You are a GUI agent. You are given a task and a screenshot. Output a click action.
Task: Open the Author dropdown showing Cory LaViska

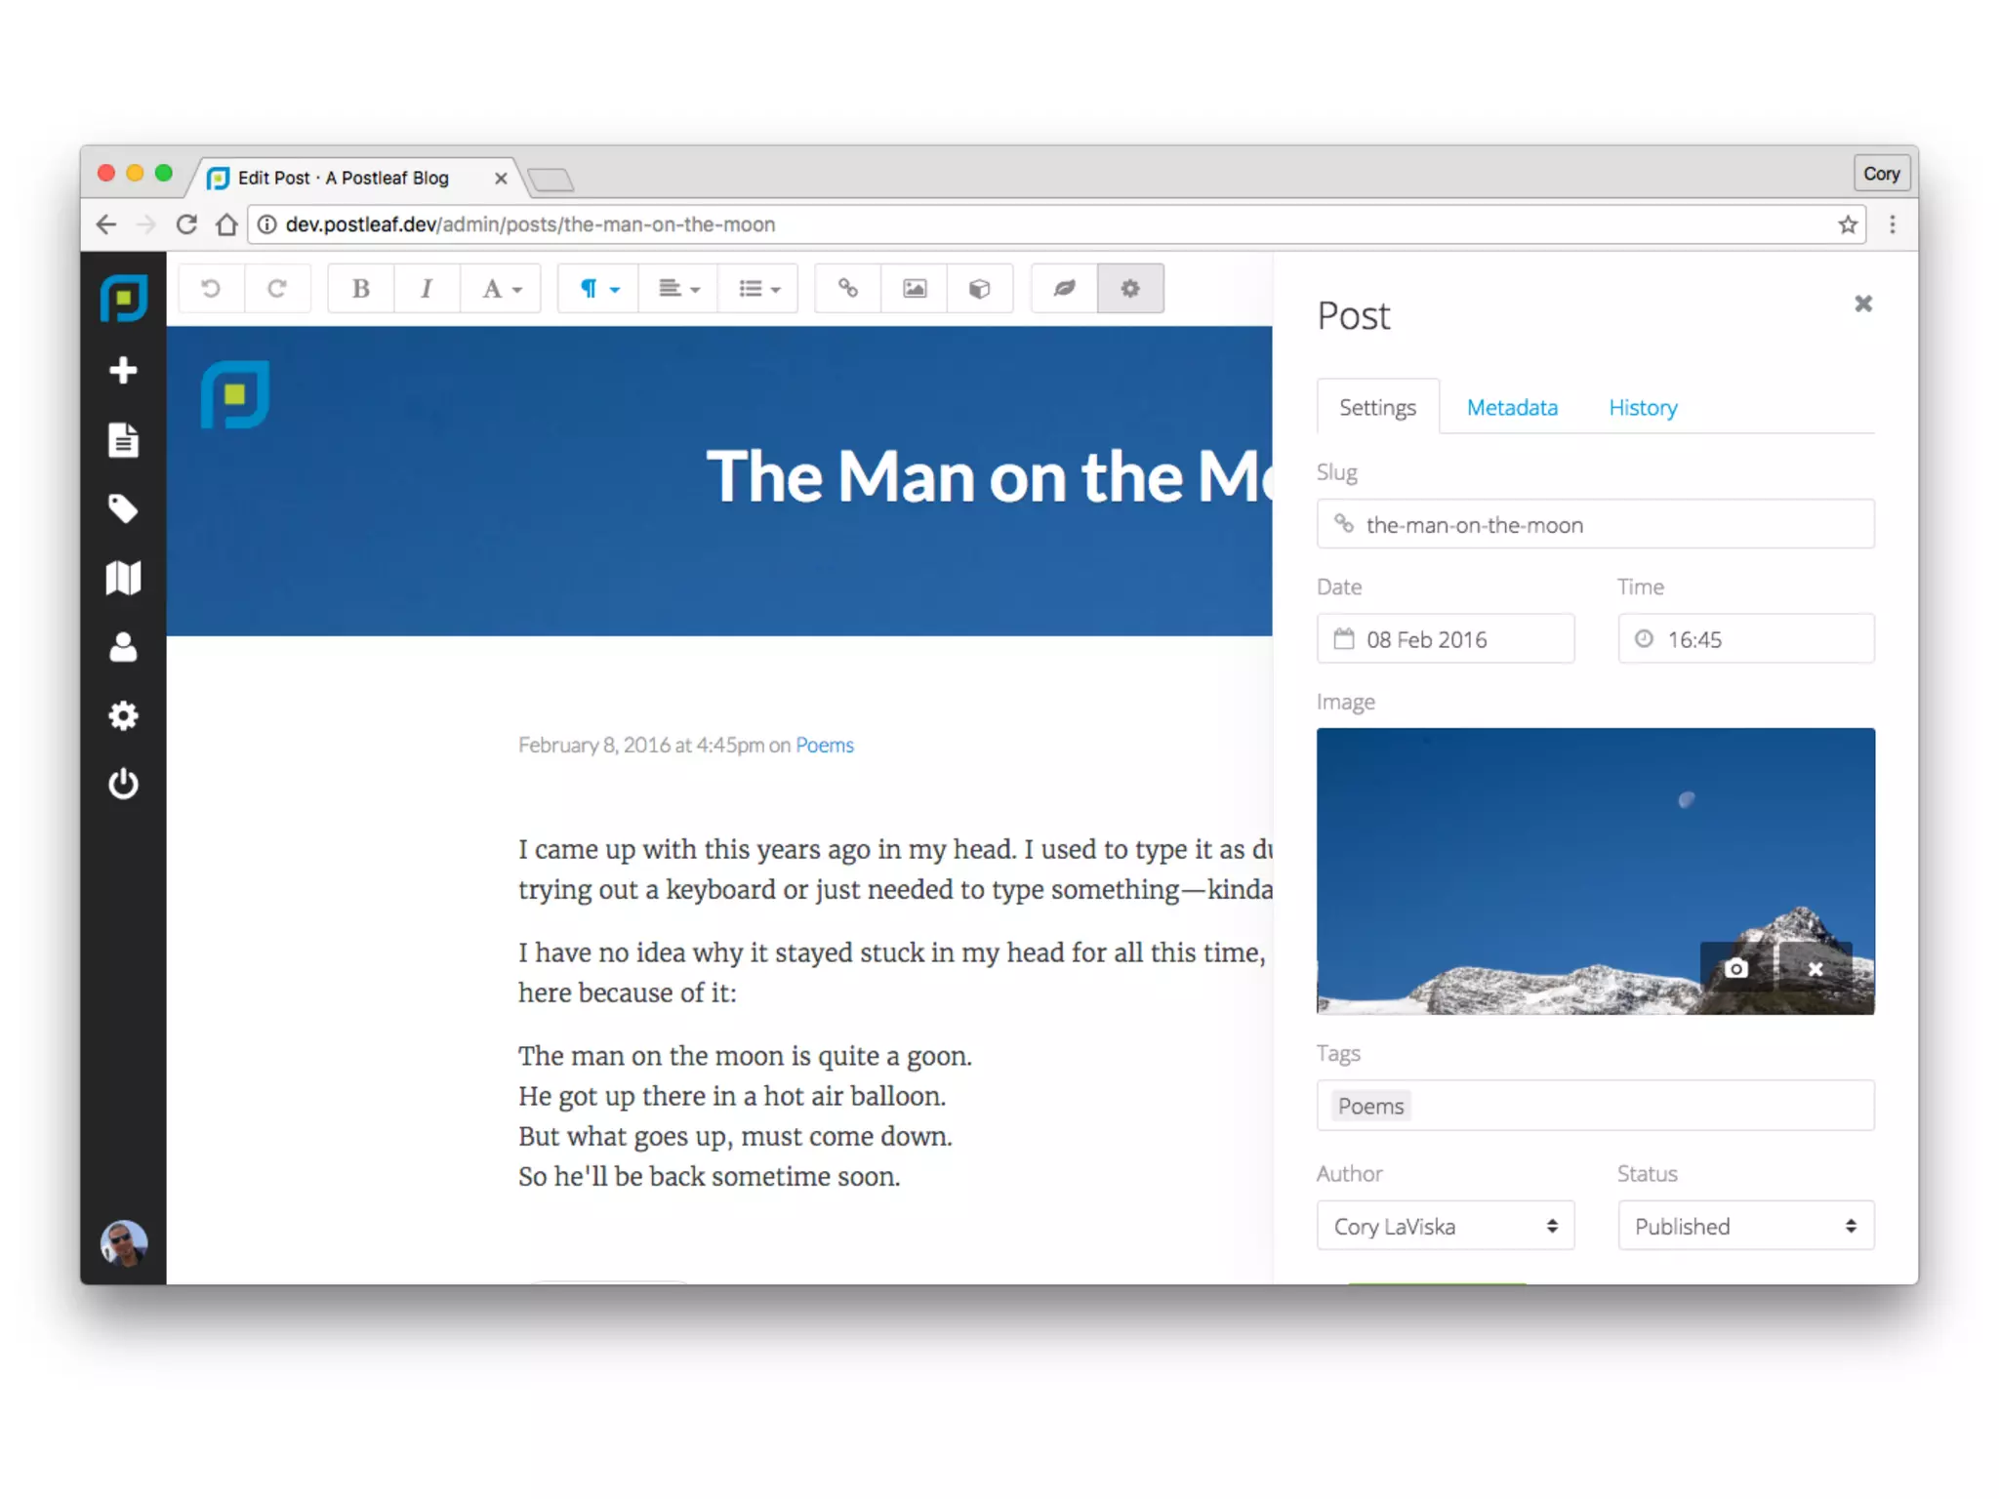[1445, 1226]
